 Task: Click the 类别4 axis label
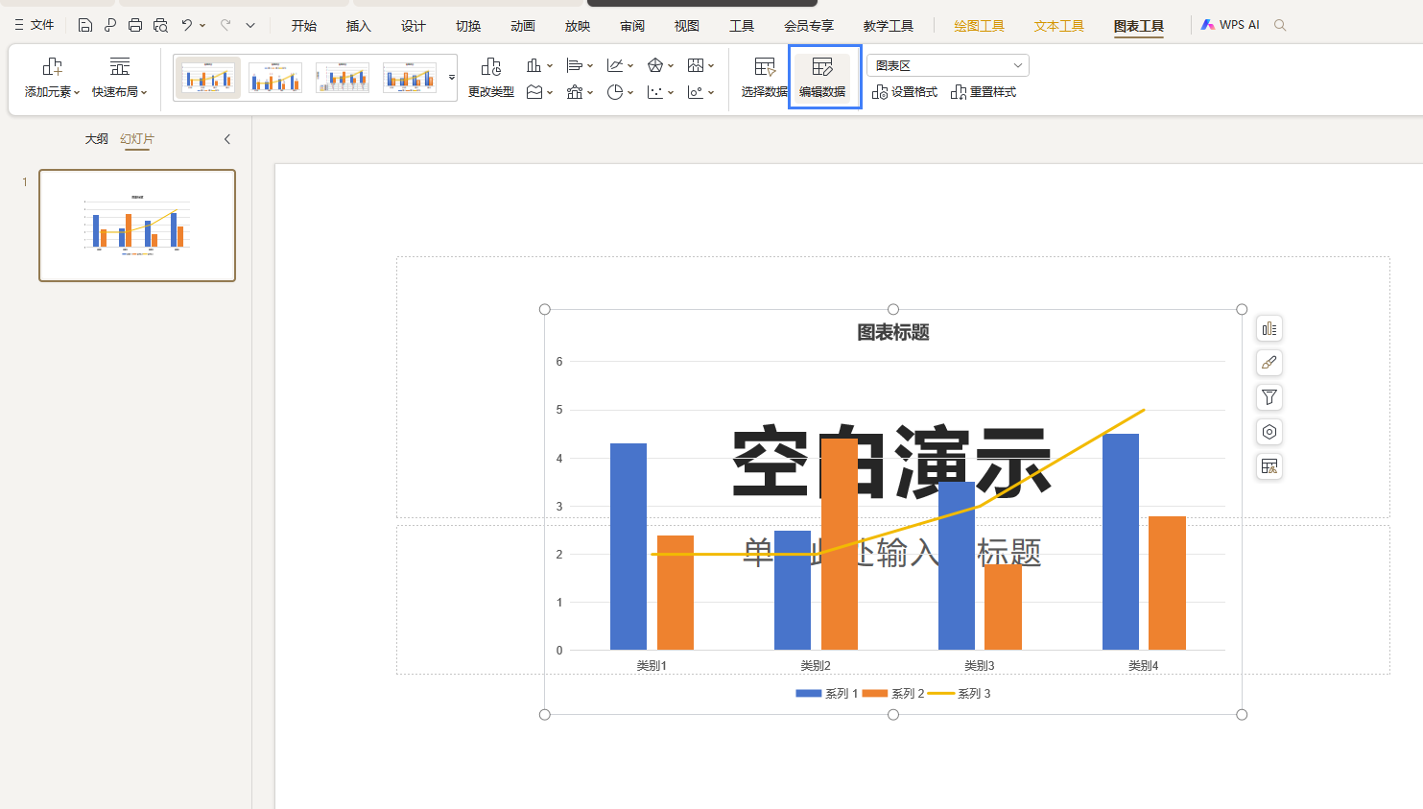pyautogui.click(x=1144, y=665)
